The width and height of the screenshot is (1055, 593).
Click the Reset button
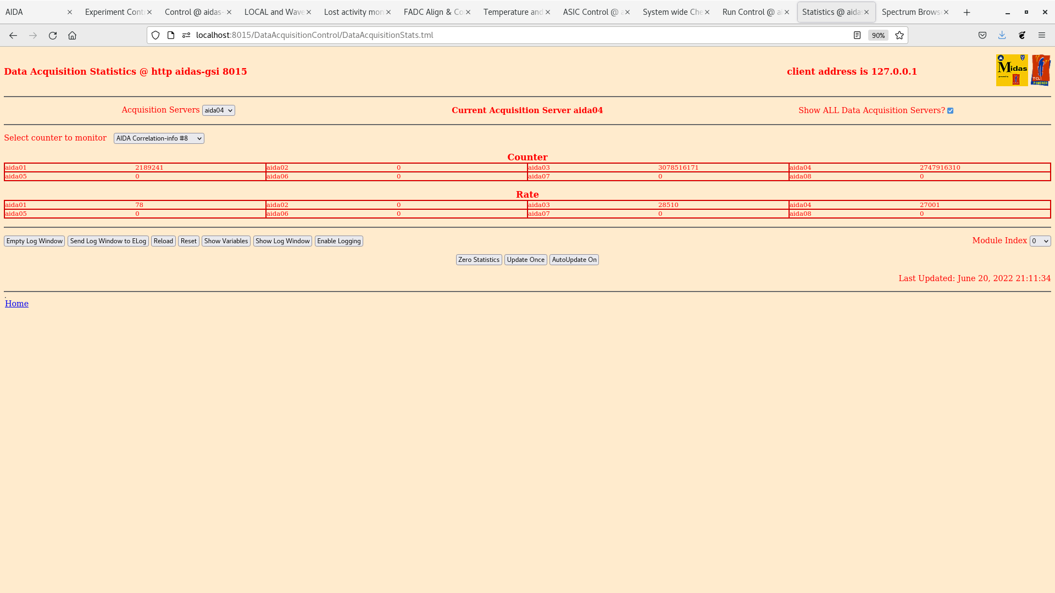tap(188, 241)
